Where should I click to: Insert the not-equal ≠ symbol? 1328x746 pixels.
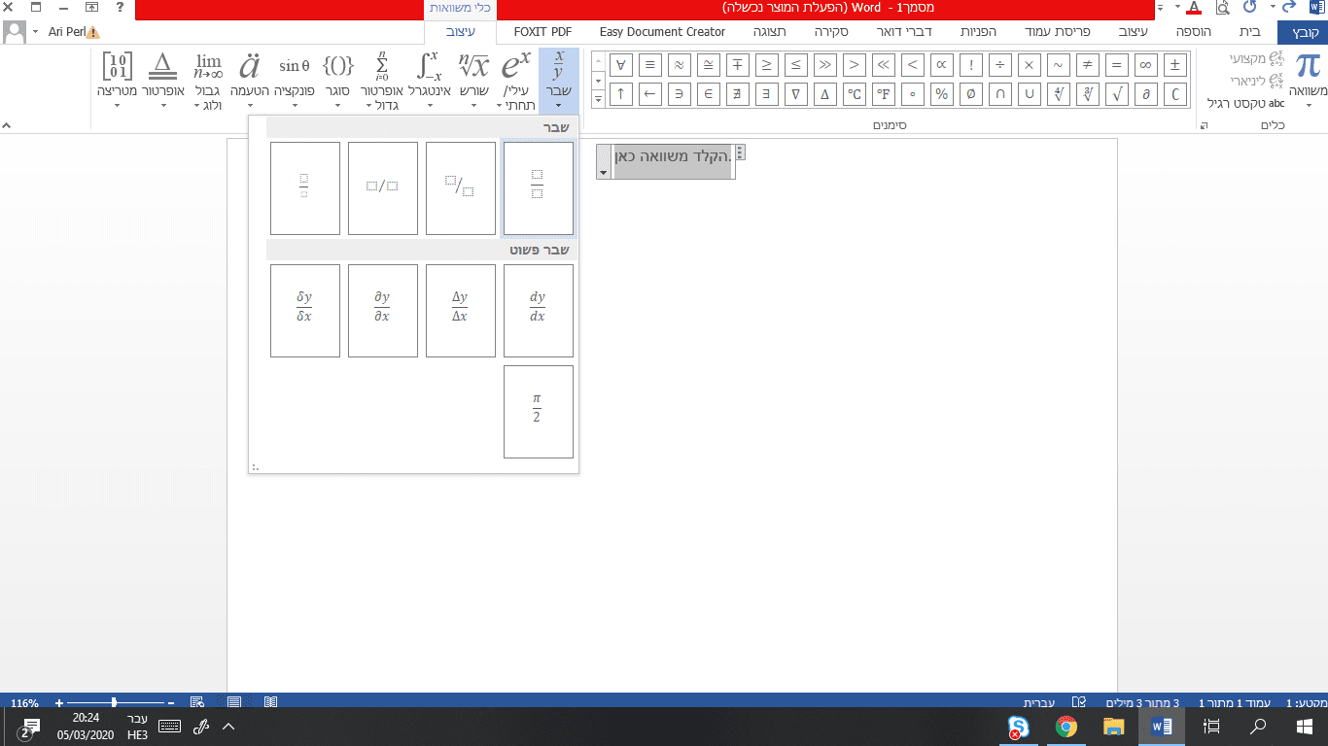(x=1088, y=66)
